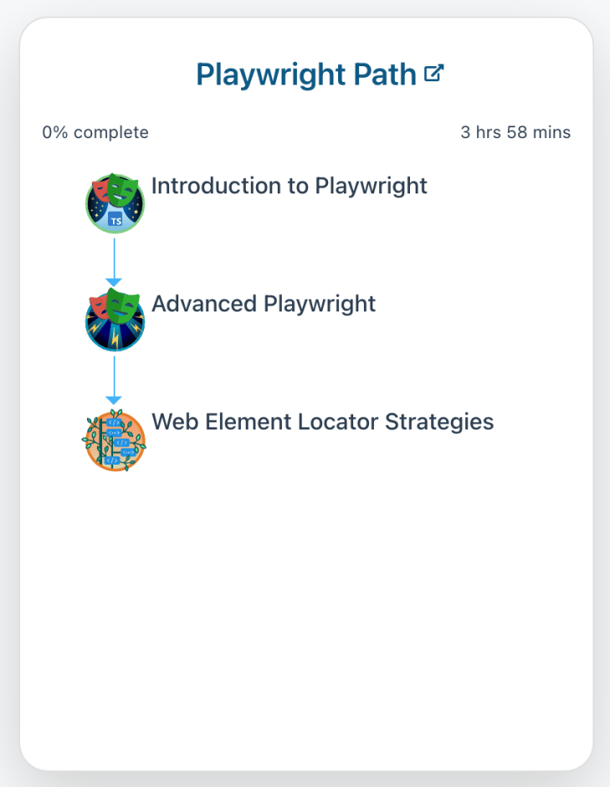Click the Introduction to Playwright course badge
Screen dimensions: 610x787
click(115, 204)
